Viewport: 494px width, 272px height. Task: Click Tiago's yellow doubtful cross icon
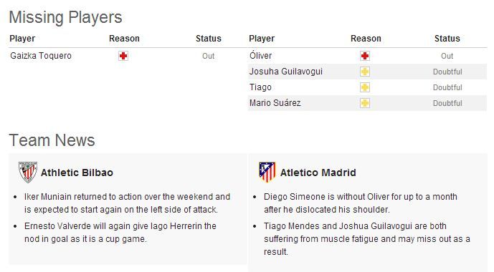(x=365, y=87)
